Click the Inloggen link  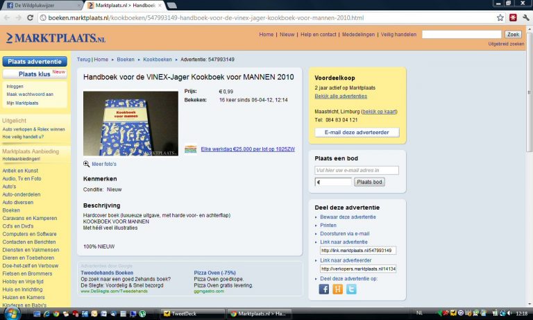[15, 86]
